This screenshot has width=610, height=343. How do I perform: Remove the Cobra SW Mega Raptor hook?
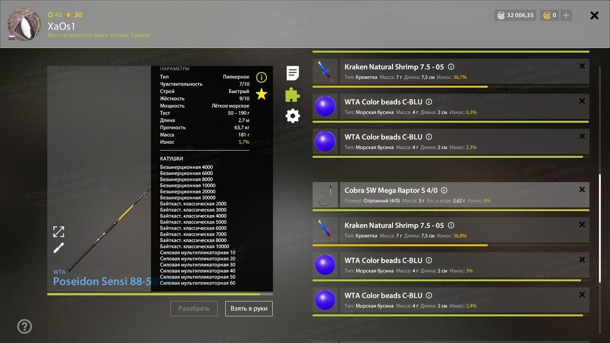[582, 190]
